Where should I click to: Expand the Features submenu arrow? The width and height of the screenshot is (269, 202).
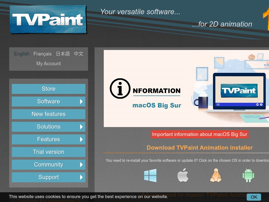pyautogui.click(x=81, y=139)
